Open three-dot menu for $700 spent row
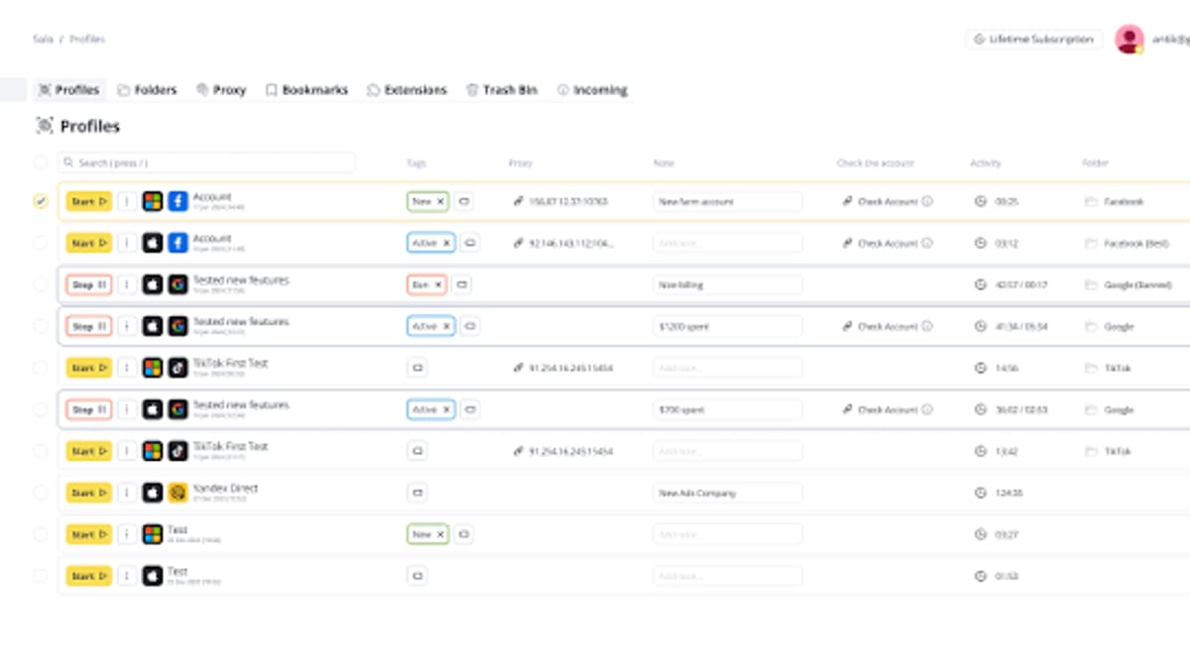Viewport: 1190px width, 669px height. coord(127,409)
